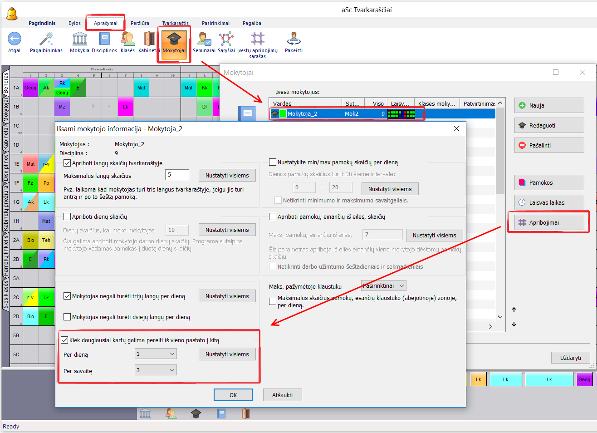Click the Apribojimai button

[549, 222]
